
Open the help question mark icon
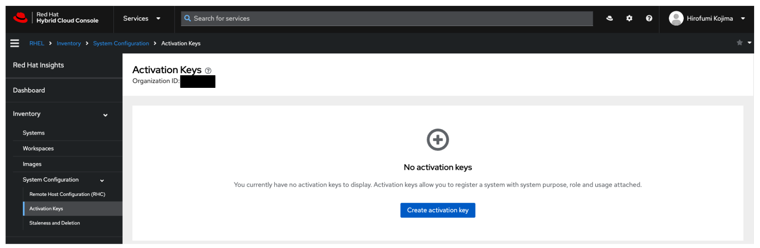(649, 18)
